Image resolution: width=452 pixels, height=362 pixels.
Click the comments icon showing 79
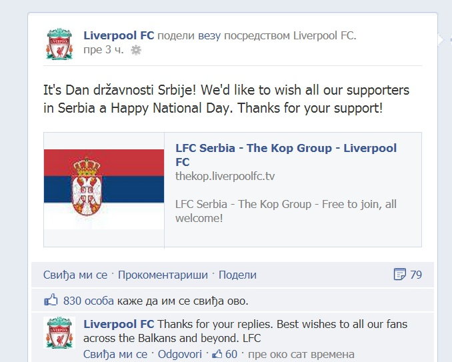pos(400,274)
